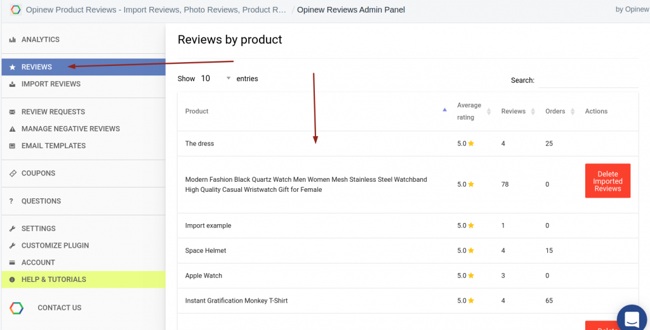Image resolution: width=650 pixels, height=330 pixels.
Task: Click the Manage Negative Reviews warning icon
Action: coord(13,129)
